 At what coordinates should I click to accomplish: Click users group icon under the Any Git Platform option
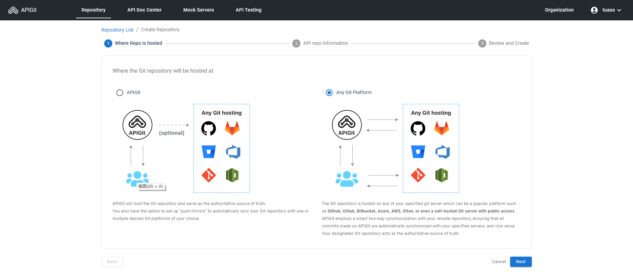click(347, 179)
